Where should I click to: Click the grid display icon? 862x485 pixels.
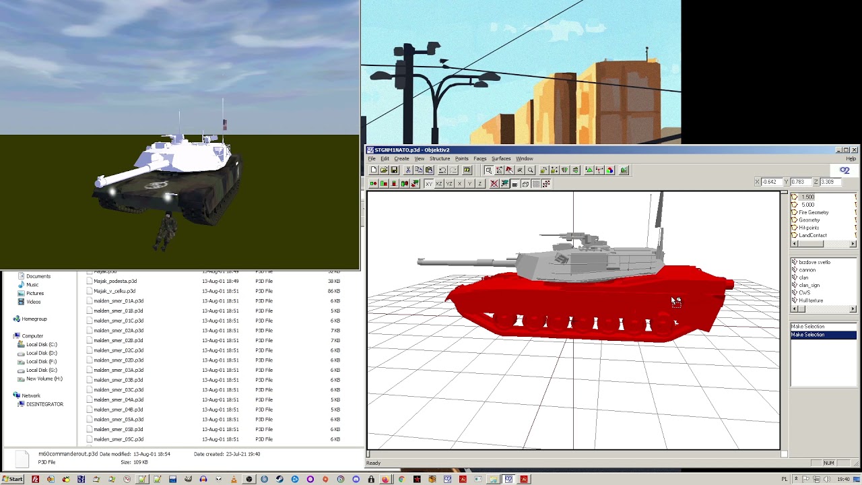tap(536, 183)
